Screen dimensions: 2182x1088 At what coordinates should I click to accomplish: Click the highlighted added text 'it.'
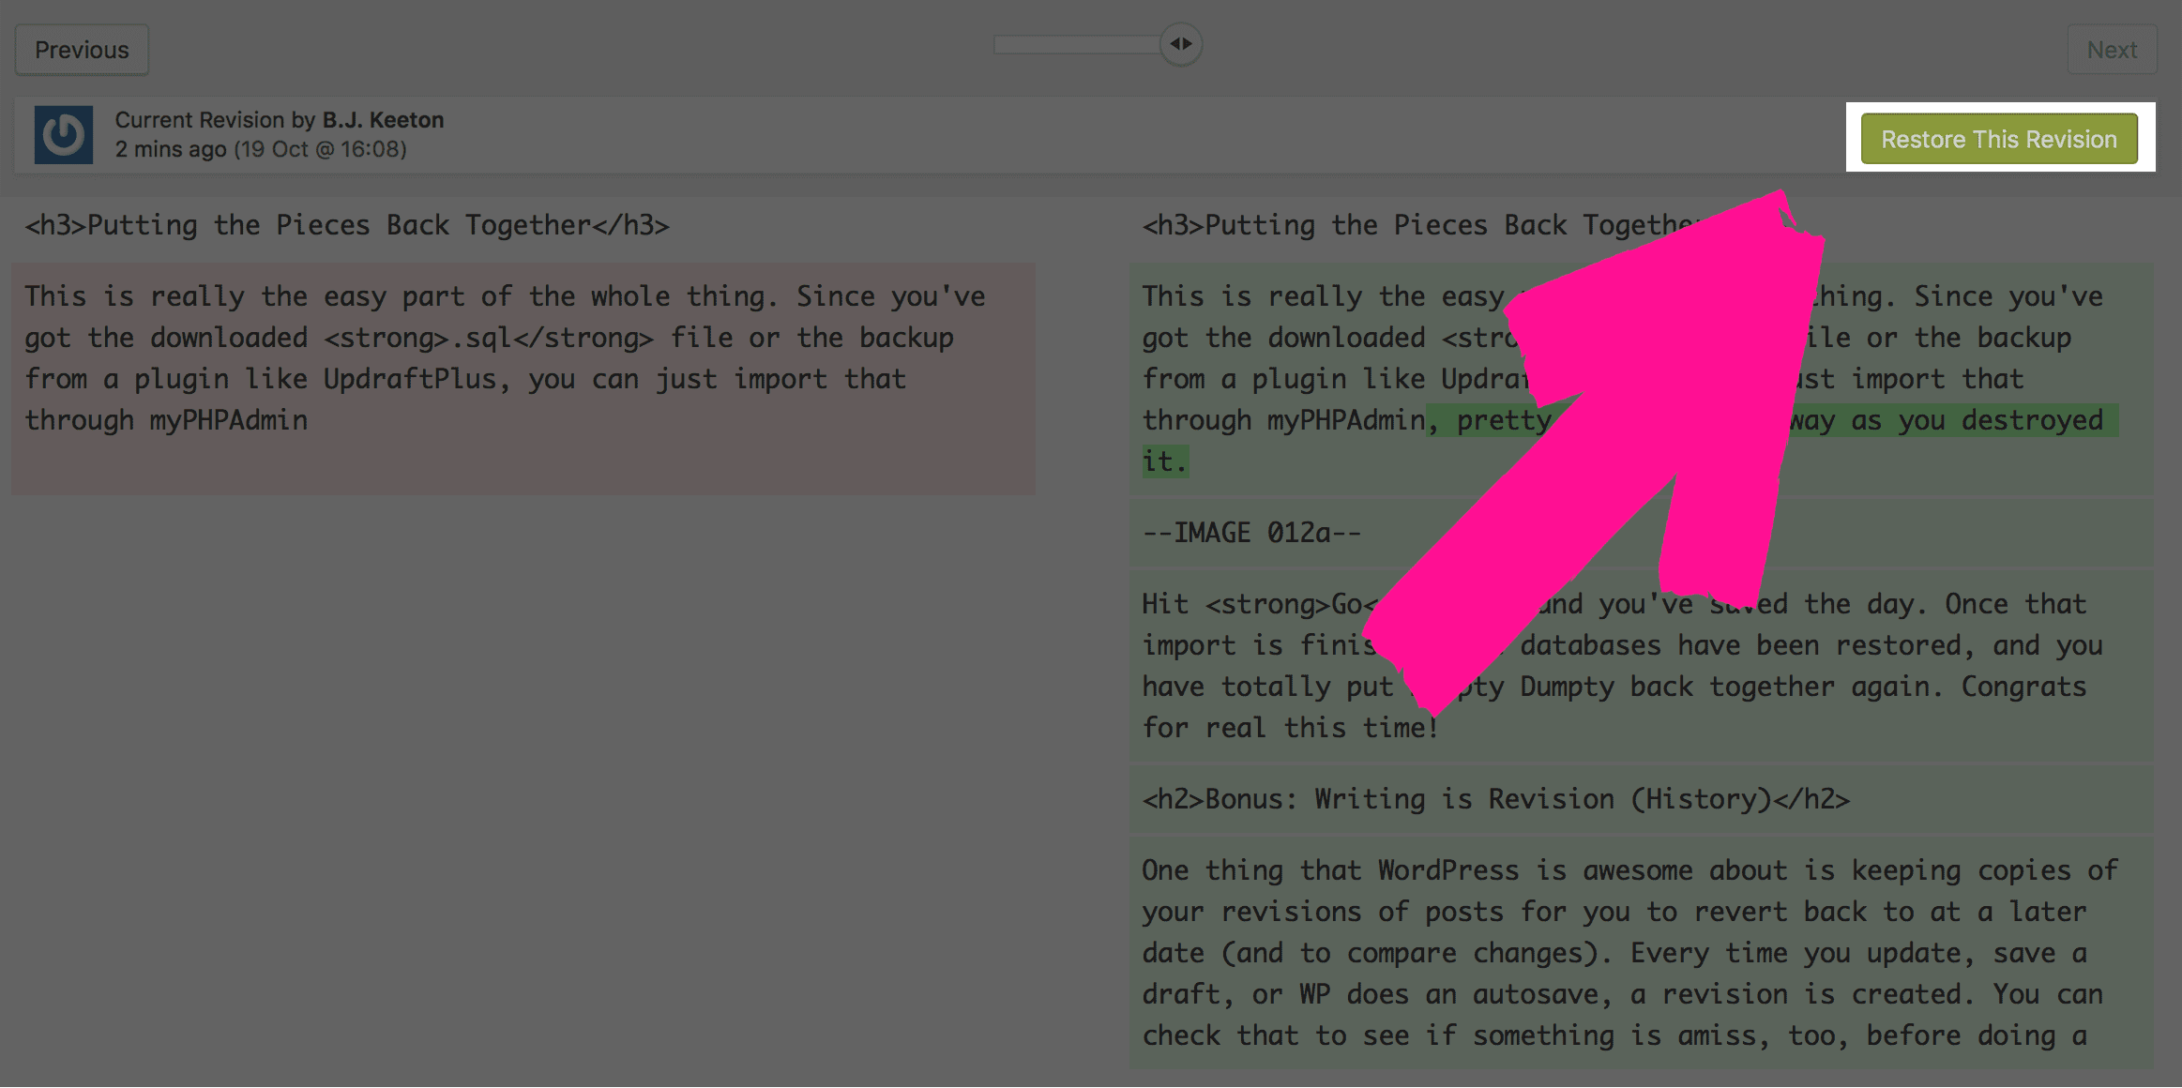(1164, 461)
